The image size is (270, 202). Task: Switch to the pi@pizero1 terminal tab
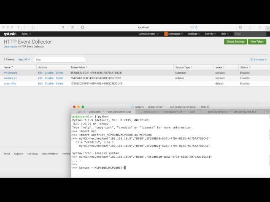click(x=103, y=112)
